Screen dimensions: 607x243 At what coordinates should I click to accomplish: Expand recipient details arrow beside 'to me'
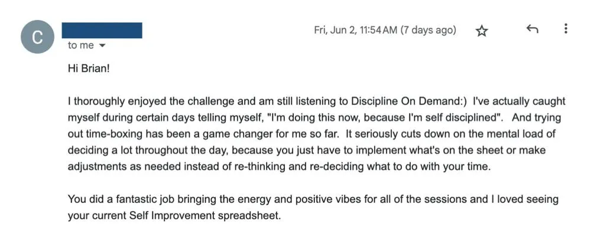pyautogui.click(x=102, y=45)
